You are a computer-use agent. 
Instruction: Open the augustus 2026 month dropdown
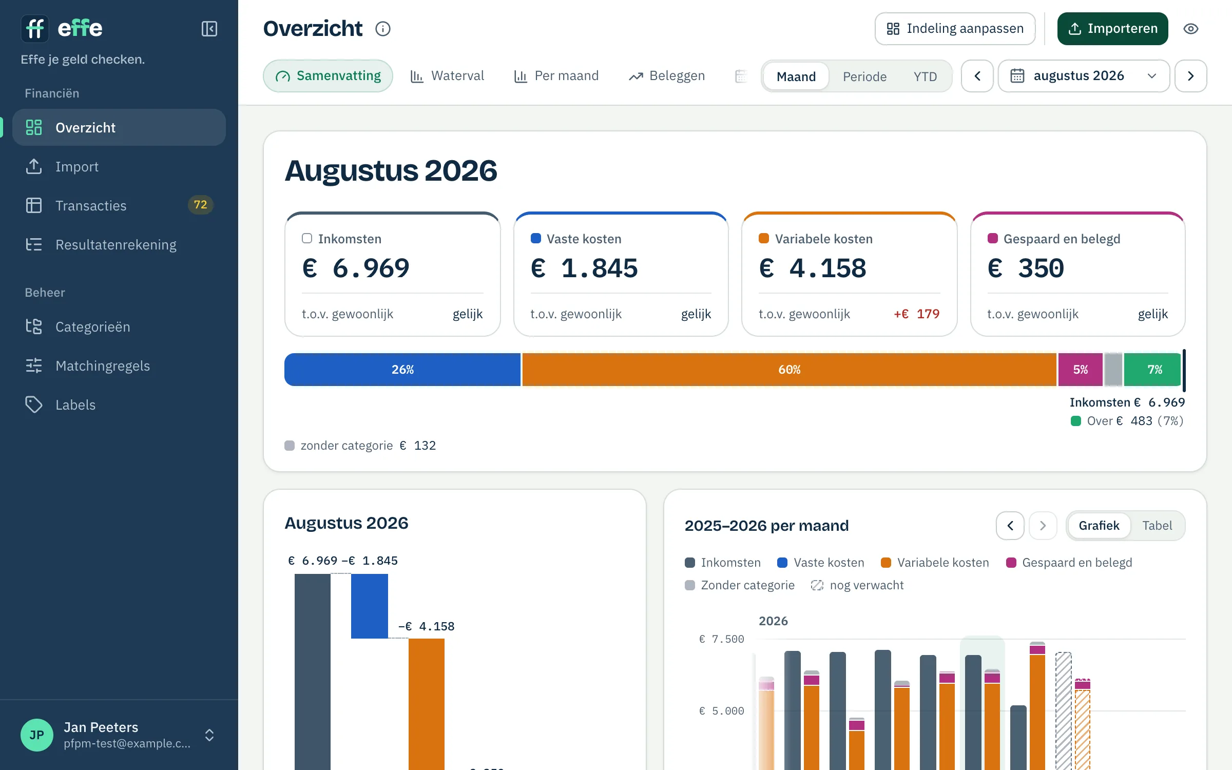pos(1084,76)
